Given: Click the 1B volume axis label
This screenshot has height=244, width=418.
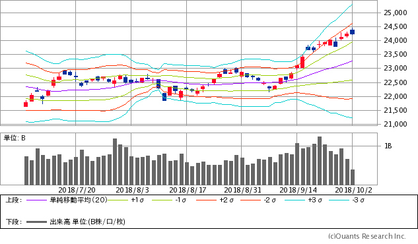Looking at the screenshot, I should tap(388, 146).
